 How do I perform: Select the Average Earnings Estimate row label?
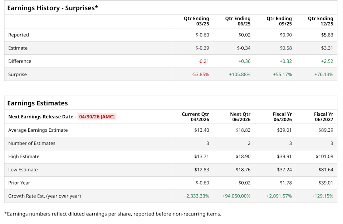(x=38, y=130)
